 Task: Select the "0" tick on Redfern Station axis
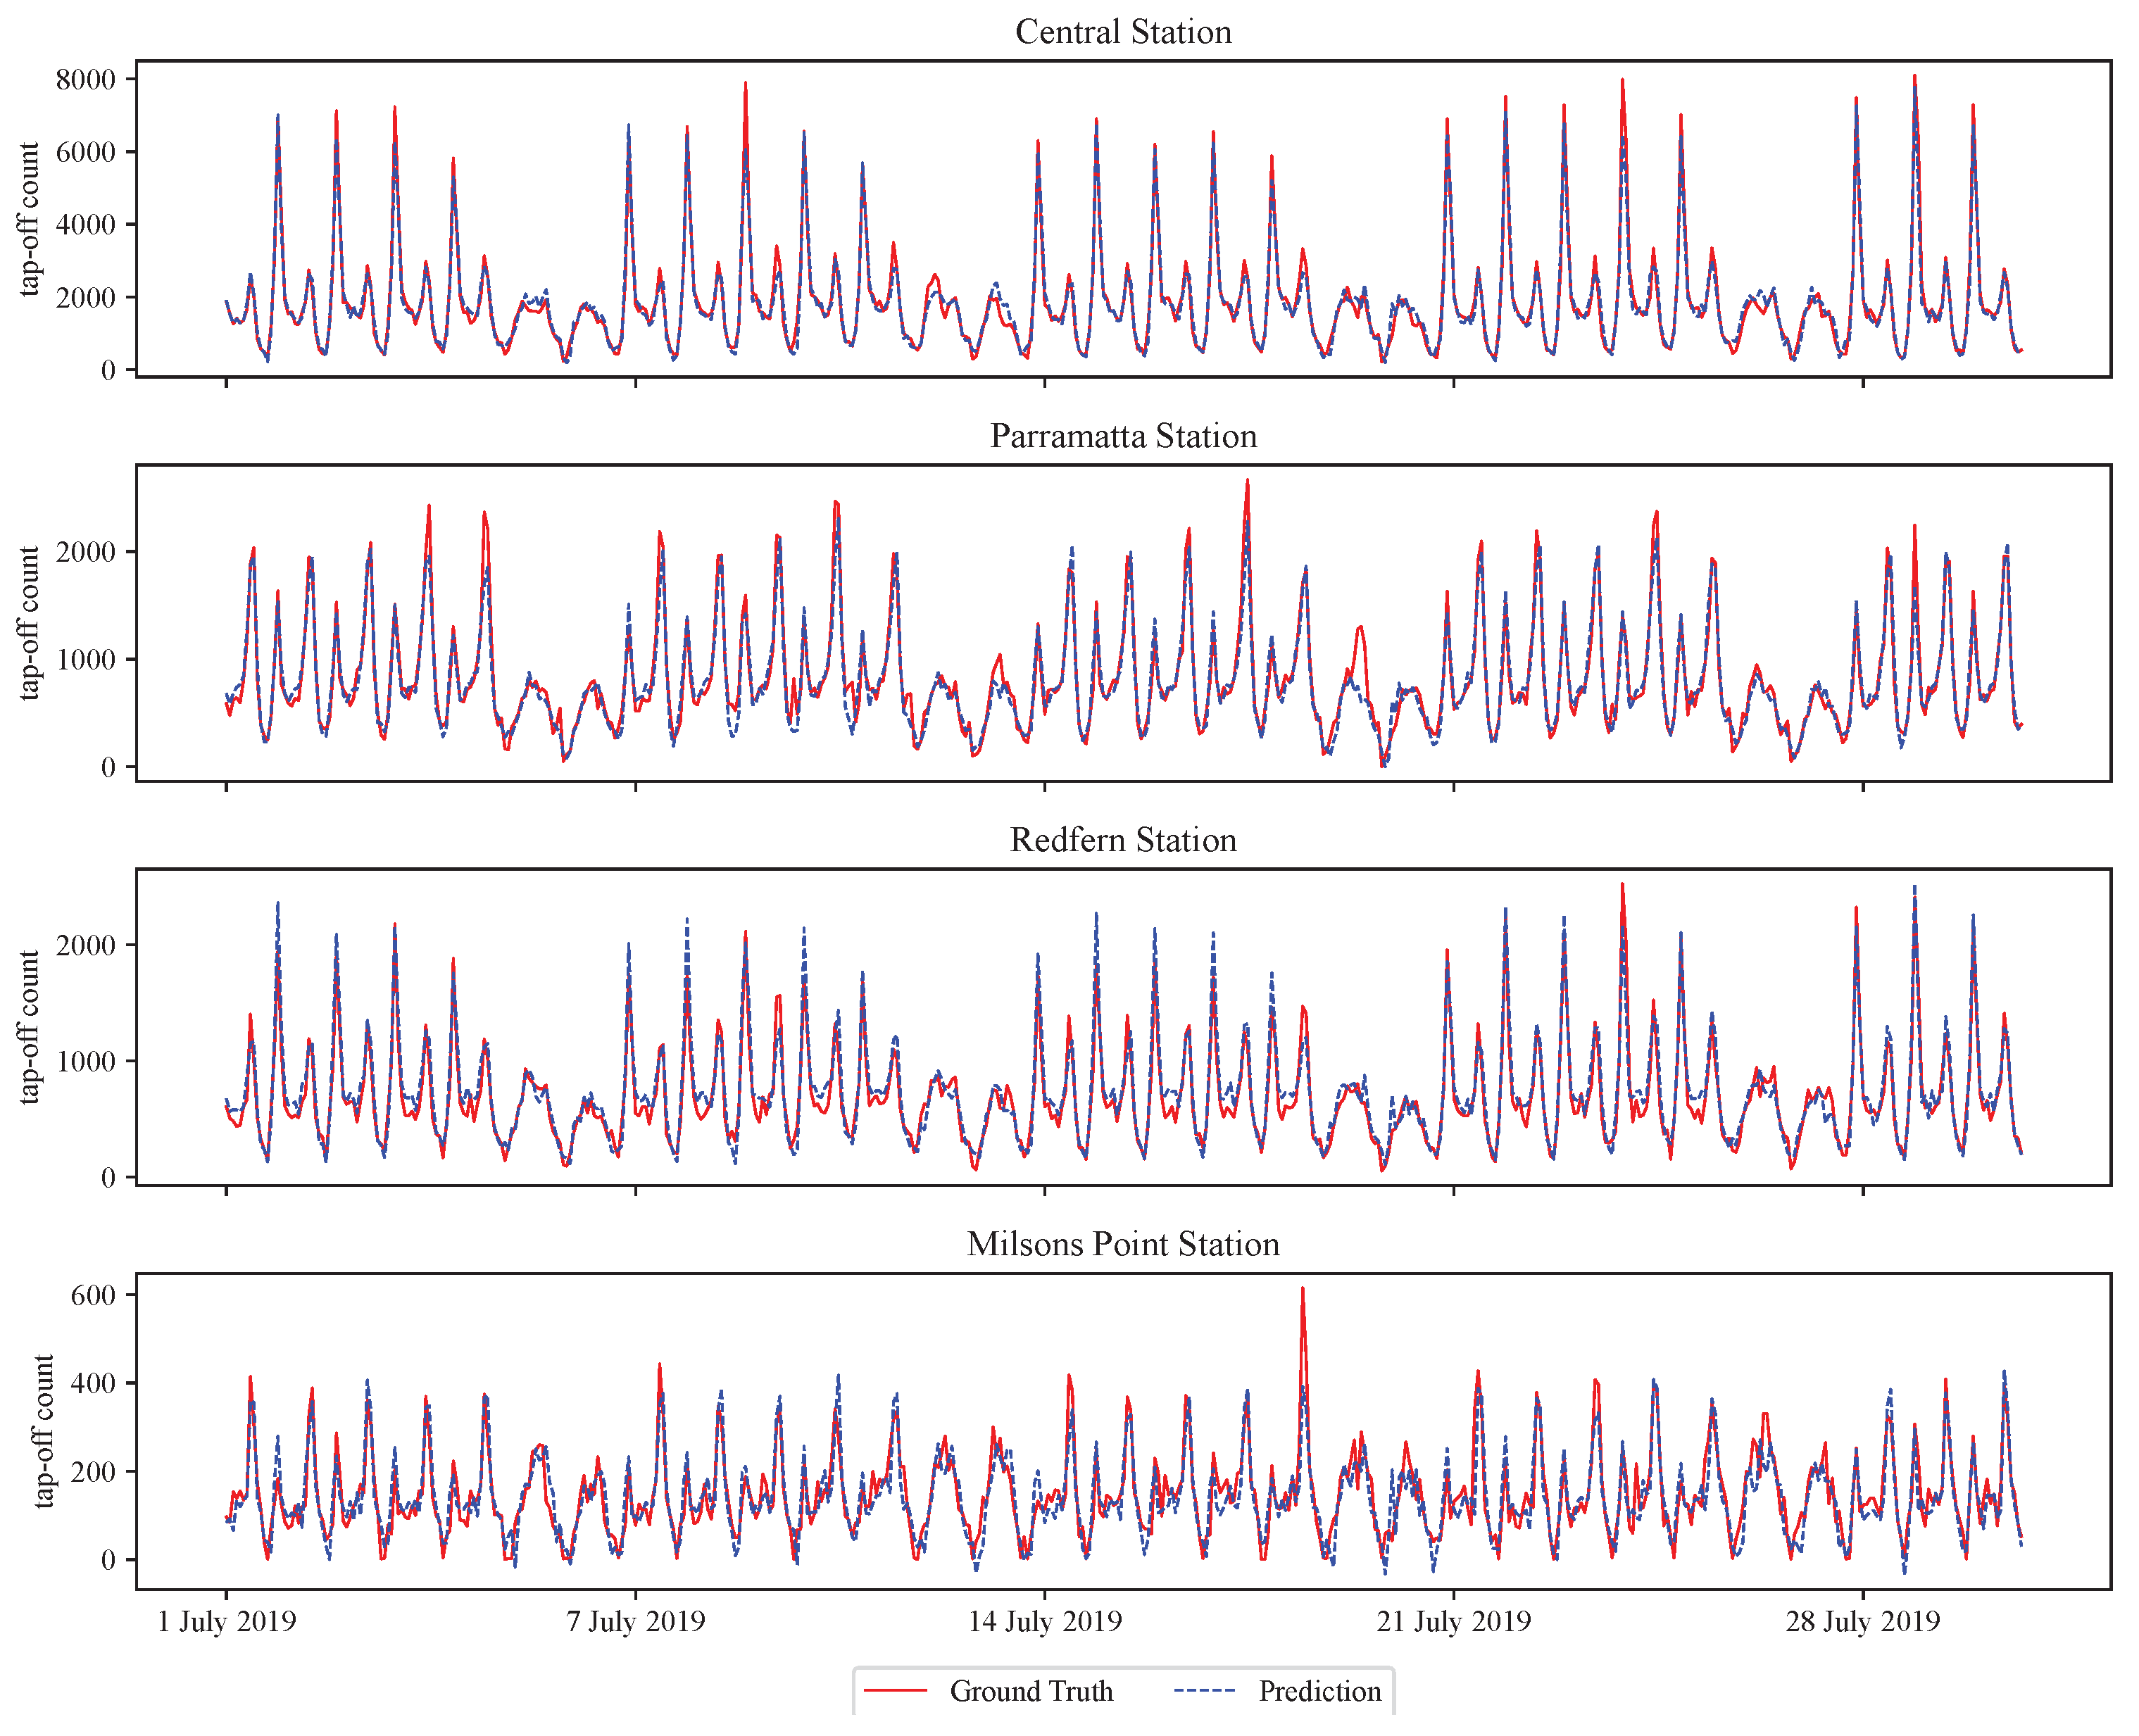click(x=108, y=1178)
